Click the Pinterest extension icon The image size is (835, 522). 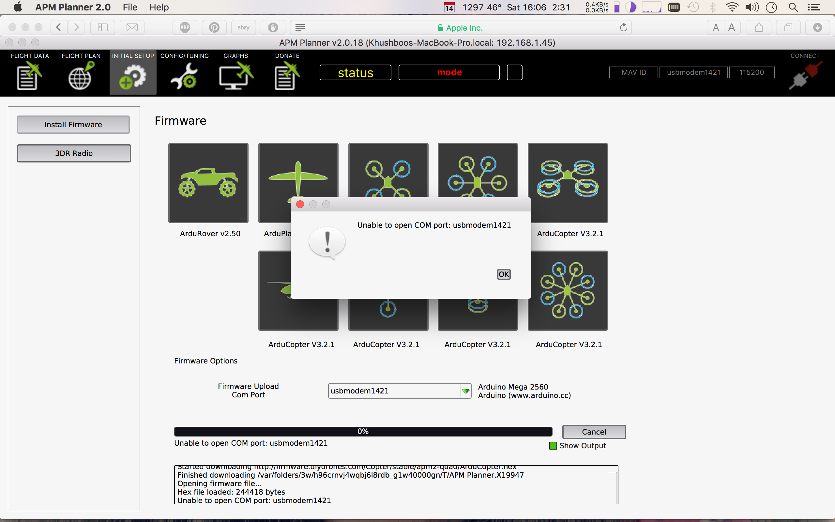[214, 27]
